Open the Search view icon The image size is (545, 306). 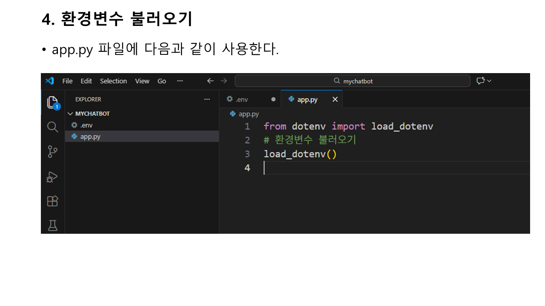(x=52, y=127)
